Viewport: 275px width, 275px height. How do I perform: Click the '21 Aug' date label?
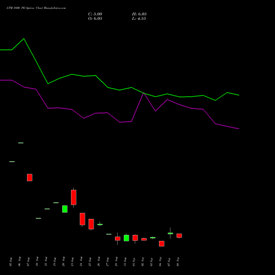pos(72,262)
